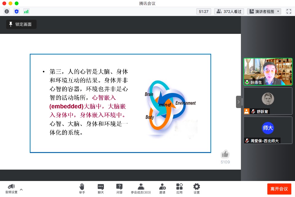Open the speaker view dropdown
Image resolution: width=295 pixels, height=197 pixels.
(264, 11)
